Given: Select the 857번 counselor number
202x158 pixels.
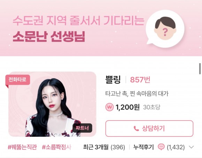Looking at the screenshot, I should point(140,80).
